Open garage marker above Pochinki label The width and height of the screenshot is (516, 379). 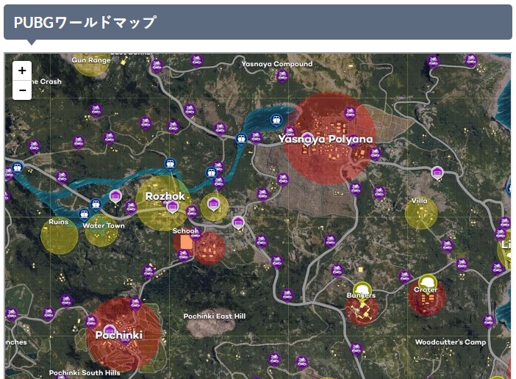110,331
